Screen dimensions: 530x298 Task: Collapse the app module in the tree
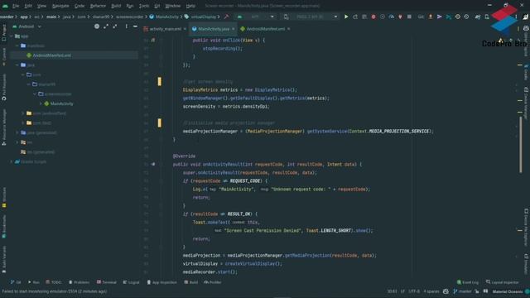tap(12, 36)
